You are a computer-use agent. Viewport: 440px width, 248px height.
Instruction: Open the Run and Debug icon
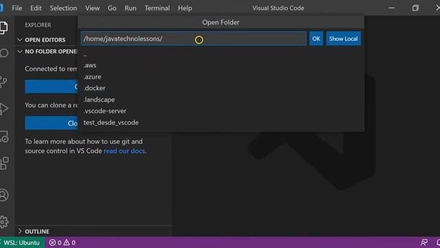[x=4, y=109]
